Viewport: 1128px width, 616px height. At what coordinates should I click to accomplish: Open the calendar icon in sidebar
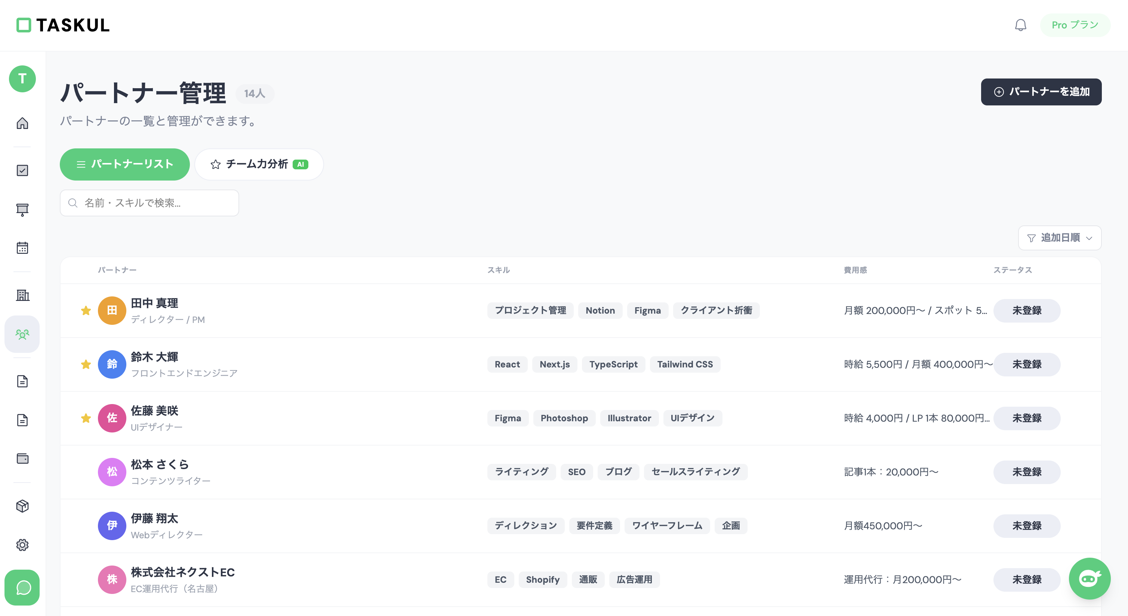[x=22, y=248]
